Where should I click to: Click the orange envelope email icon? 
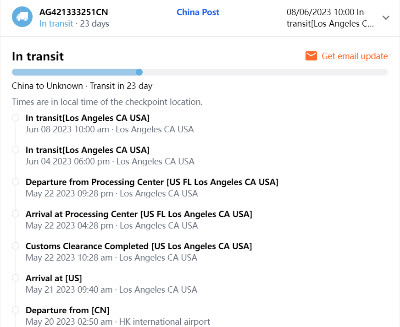(311, 56)
